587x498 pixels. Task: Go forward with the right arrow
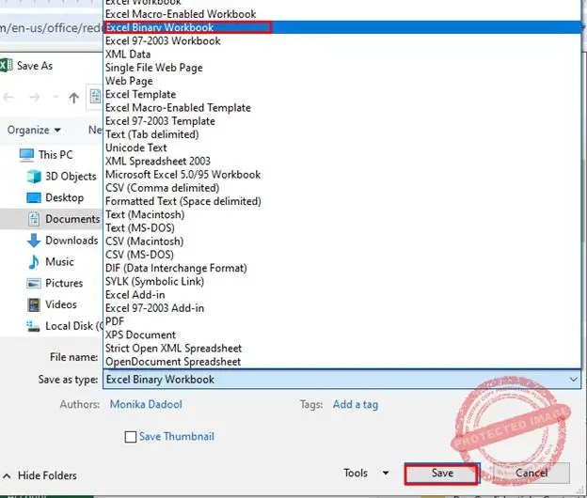(35, 98)
